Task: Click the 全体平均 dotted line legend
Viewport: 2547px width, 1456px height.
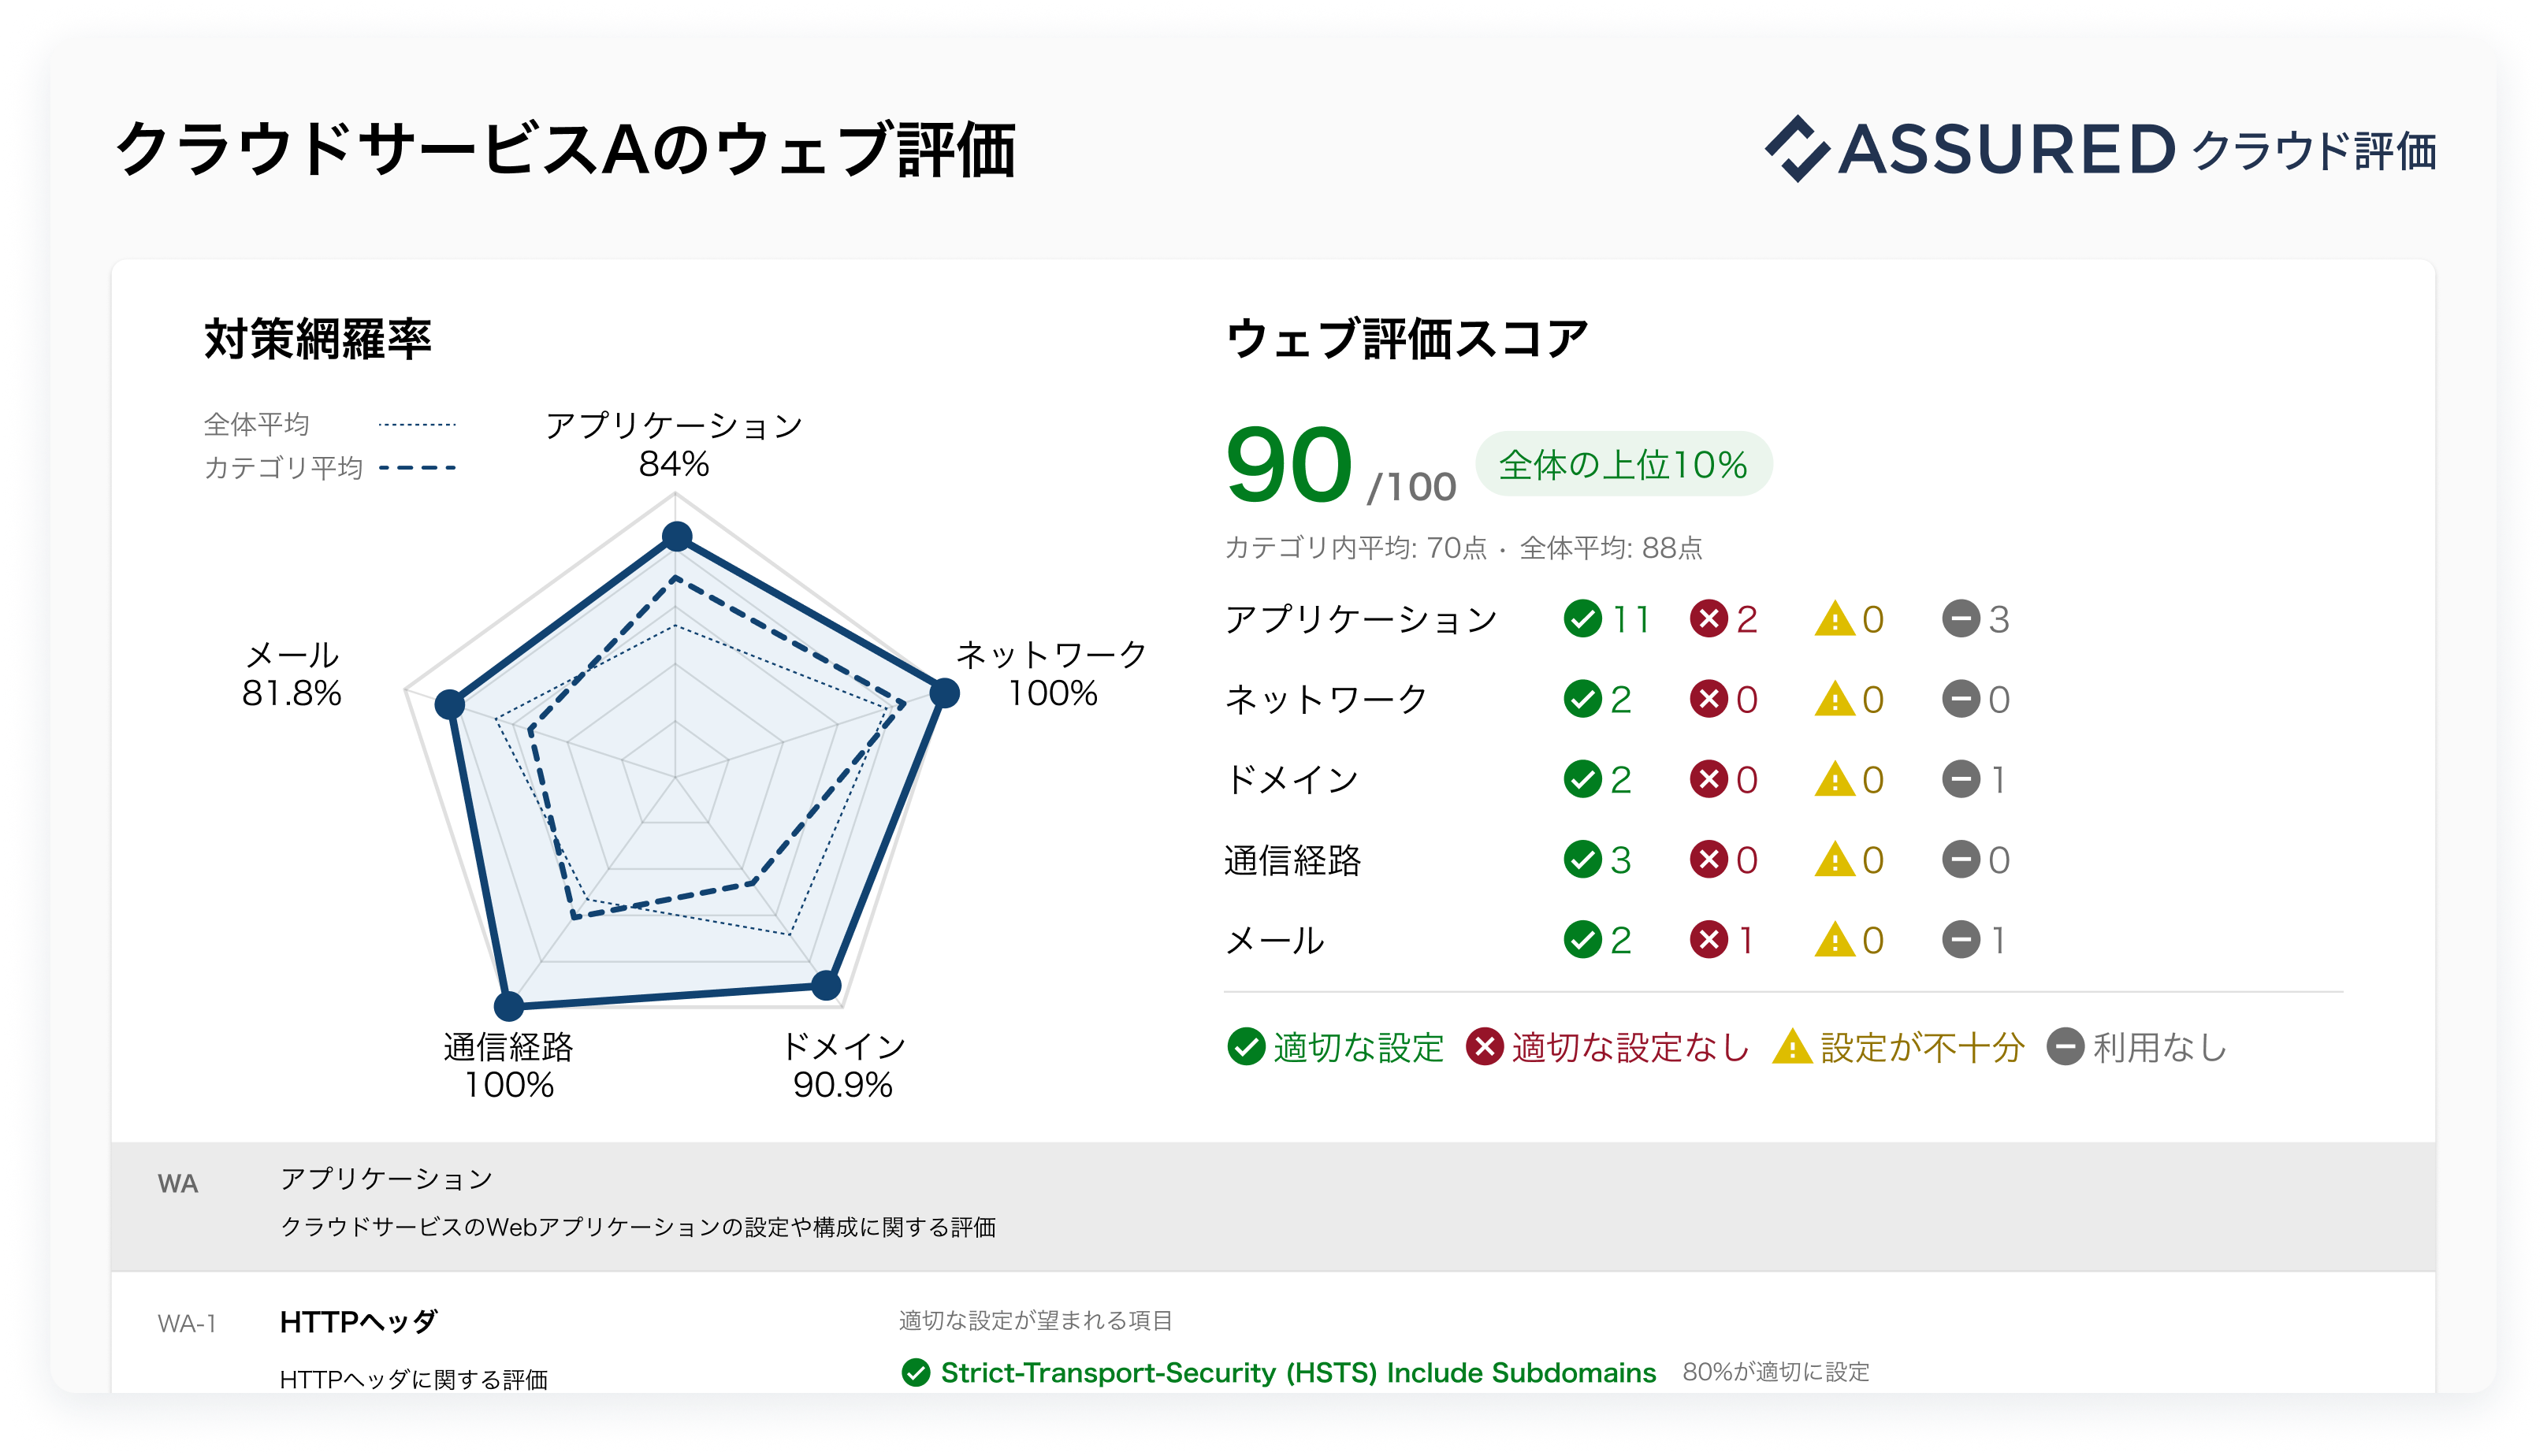Action: pyautogui.click(x=417, y=425)
